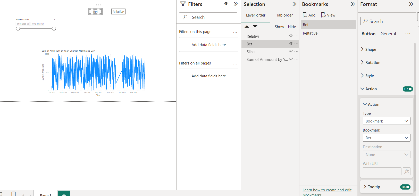Click the bookmarks View button
419x196 pixels.
328,15
